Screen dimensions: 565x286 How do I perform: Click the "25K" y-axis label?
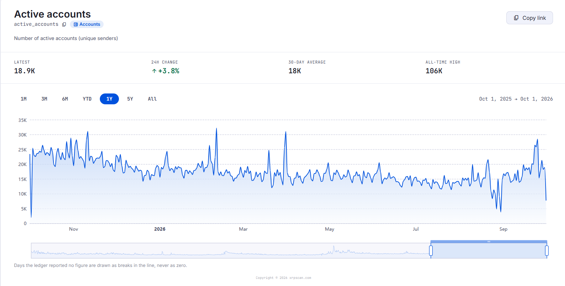(22, 150)
